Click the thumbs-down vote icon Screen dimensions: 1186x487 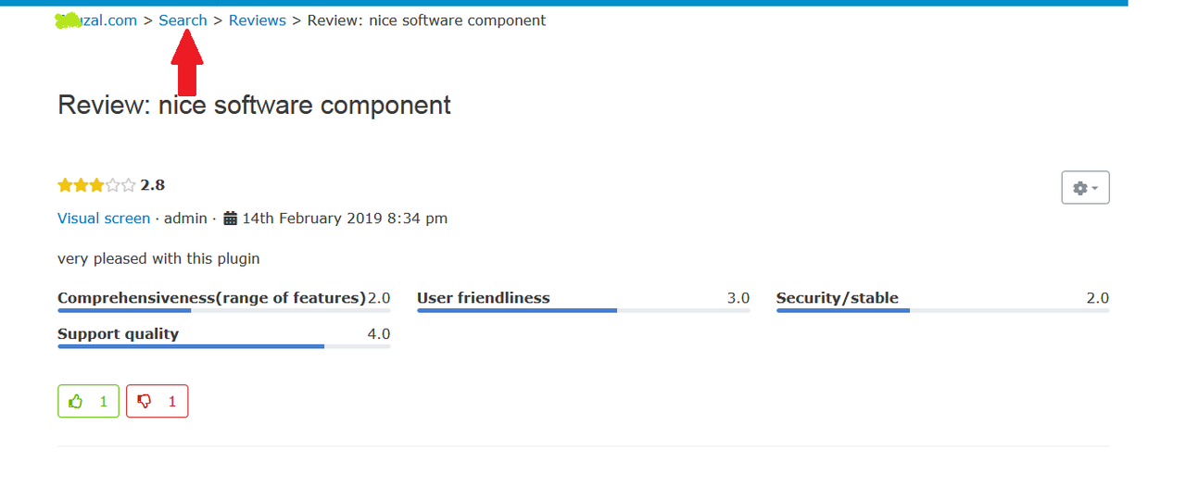145,402
